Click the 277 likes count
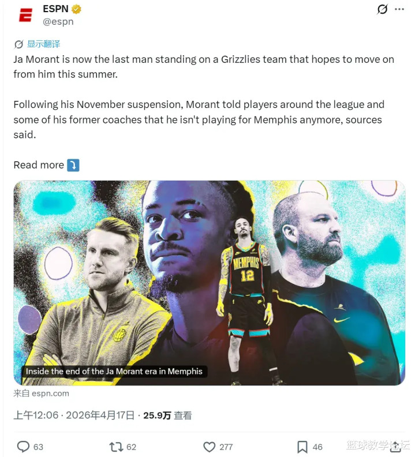 tap(226, 447)
